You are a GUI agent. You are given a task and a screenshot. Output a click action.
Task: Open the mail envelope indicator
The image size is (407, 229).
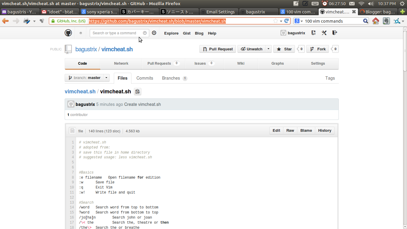coord(352,4)
